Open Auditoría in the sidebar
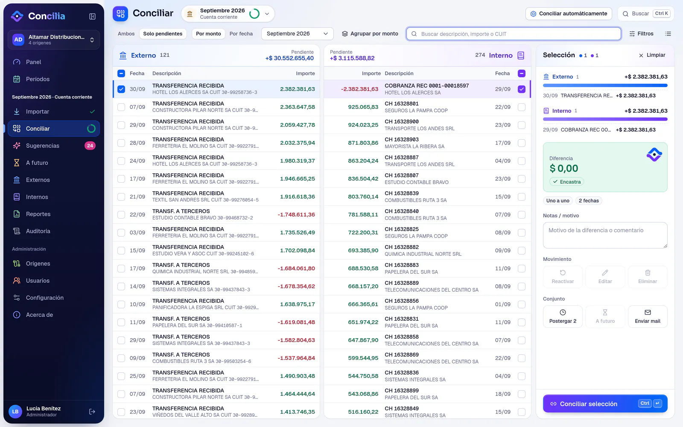This screenshot has width=683, height=427. tap(54, 231)
